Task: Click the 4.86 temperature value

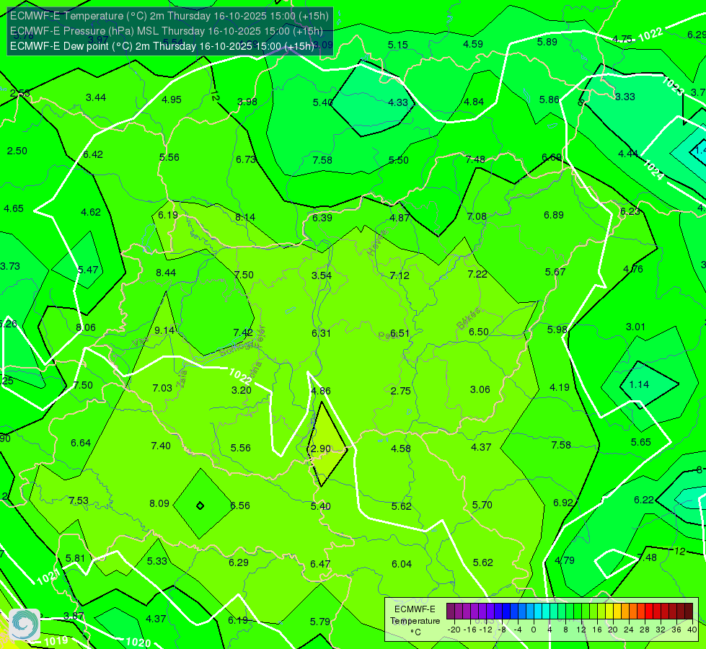Action: pos(321,390)
